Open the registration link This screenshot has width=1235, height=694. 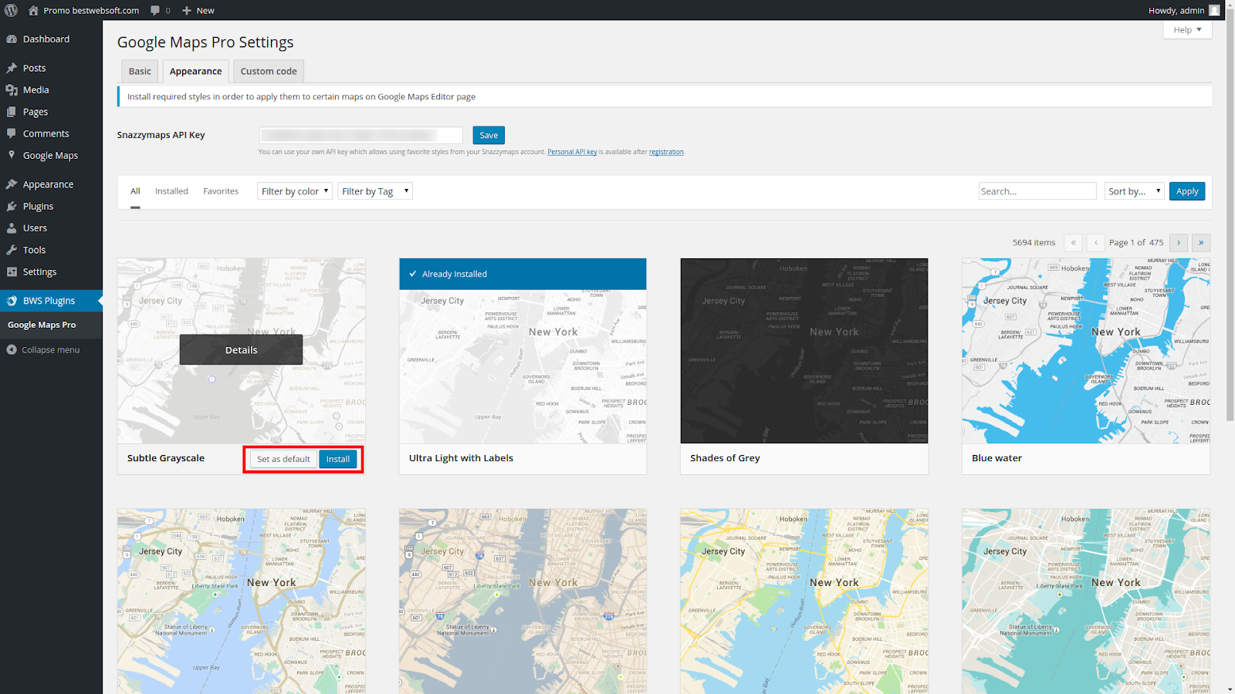[666, 152]
